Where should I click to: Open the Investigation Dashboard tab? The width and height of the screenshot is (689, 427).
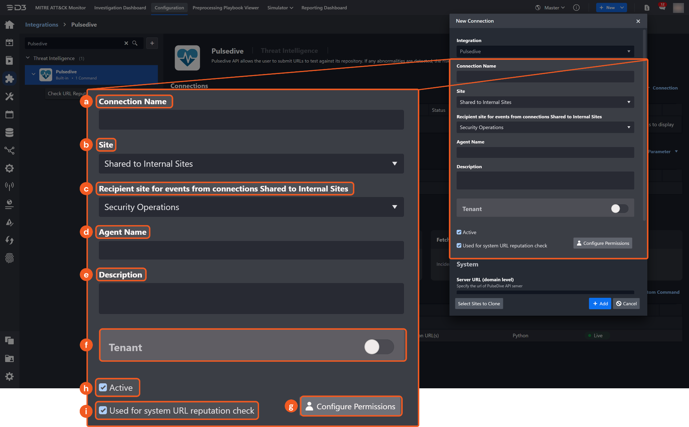(120, 7)
